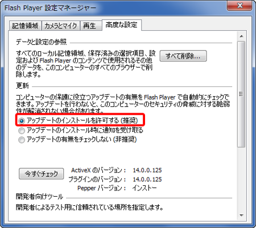Click the すべて削除... button
This screenshot has width=256, height=228.
pyautogui.click(x=183, y=56)
